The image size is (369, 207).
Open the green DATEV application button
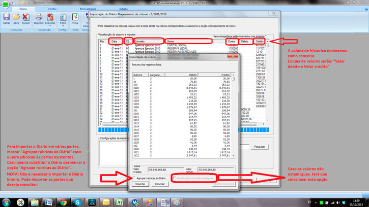click(x=5, y=5)
